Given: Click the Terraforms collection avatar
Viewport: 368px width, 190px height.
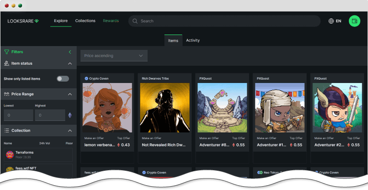Looking at the screenshot, I should (10, 154).
